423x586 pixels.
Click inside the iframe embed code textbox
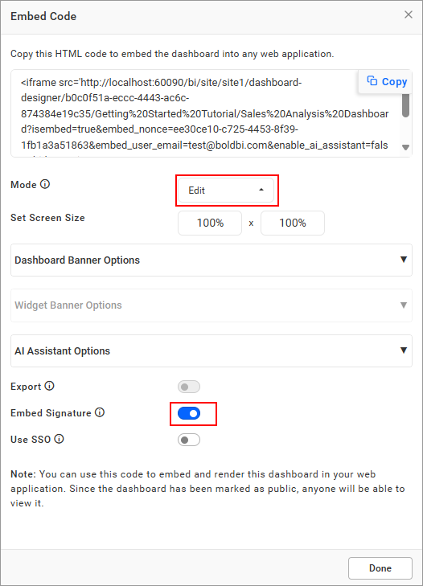pyautogui.click(x=204, y=113)
